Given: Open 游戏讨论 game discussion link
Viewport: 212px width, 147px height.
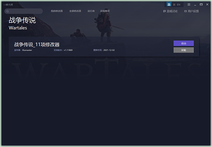Looking at the screenshot, I should [170, 11].
